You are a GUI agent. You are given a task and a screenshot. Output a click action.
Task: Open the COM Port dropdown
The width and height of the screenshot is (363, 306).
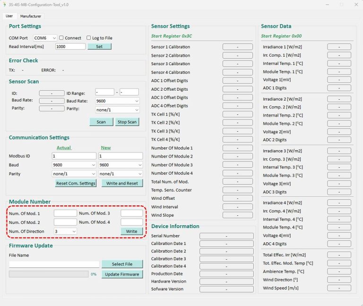click(x=45, y=38)
